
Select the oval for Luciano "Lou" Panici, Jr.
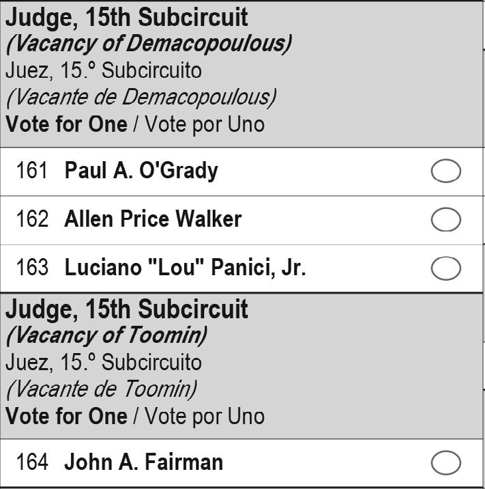pos(446,268)
